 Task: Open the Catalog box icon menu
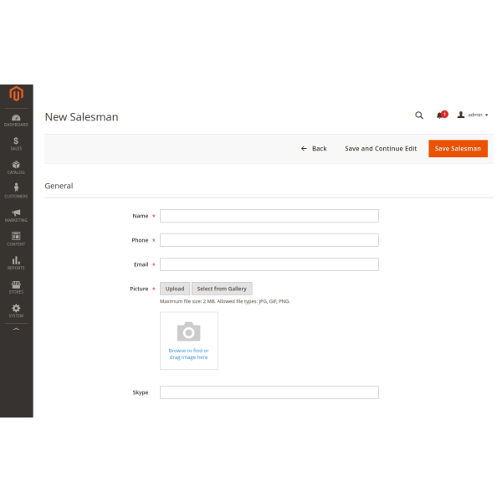click(x=16, y=167)
